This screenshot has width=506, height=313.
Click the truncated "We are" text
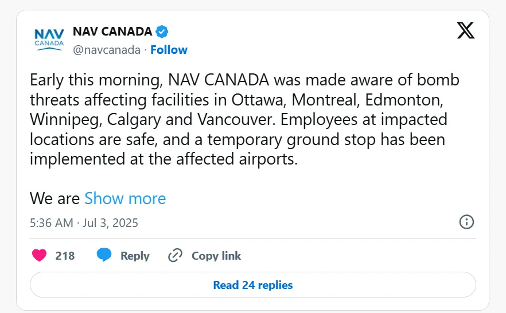55,198
